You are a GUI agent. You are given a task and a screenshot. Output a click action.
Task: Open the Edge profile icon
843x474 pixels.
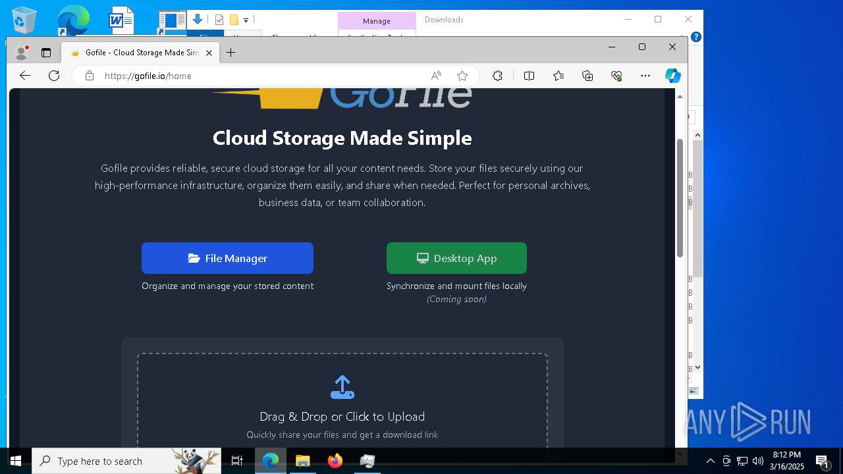(22, 53)
